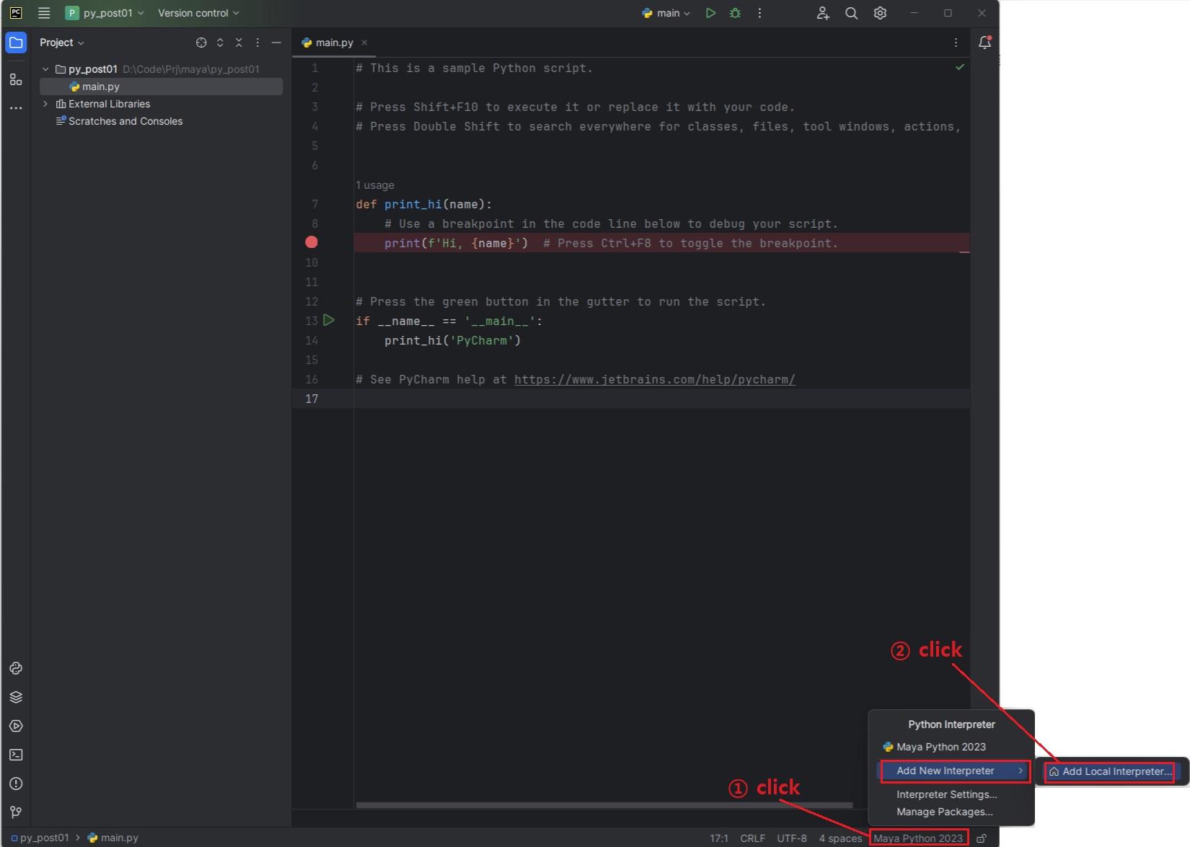Expand all in the Project panel

click(x=220, y=43)
